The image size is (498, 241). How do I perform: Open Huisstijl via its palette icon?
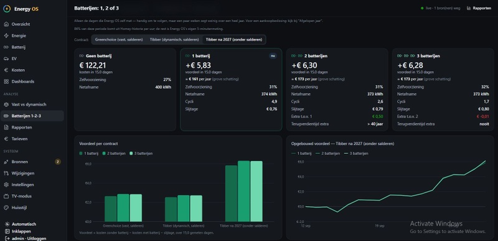click(x=6, y=207)
